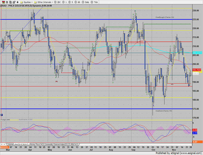Switch to the 1-minute interval
Image resolution: width=203 pixels, height=155 pixels.
[65, 2]
